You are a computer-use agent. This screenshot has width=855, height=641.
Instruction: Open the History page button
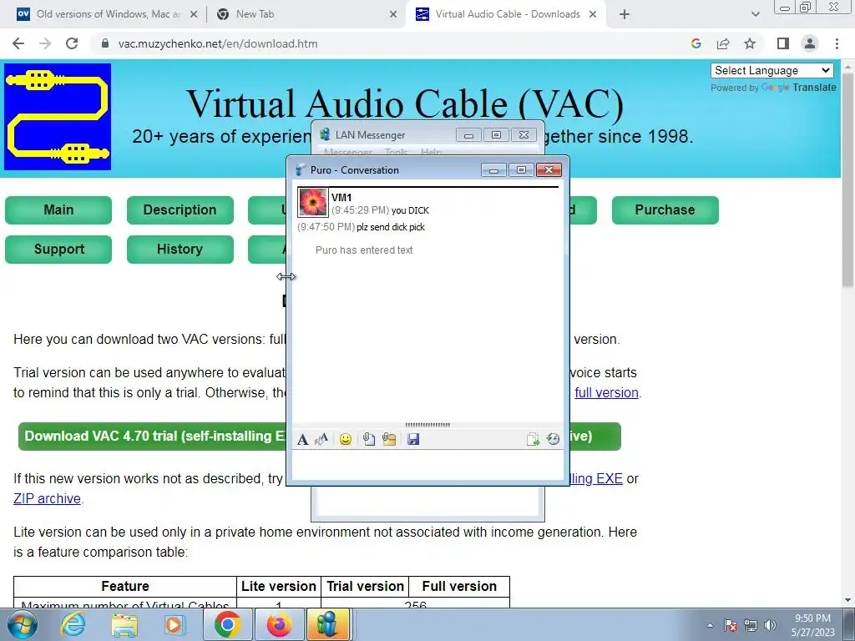tap(180, 249)
